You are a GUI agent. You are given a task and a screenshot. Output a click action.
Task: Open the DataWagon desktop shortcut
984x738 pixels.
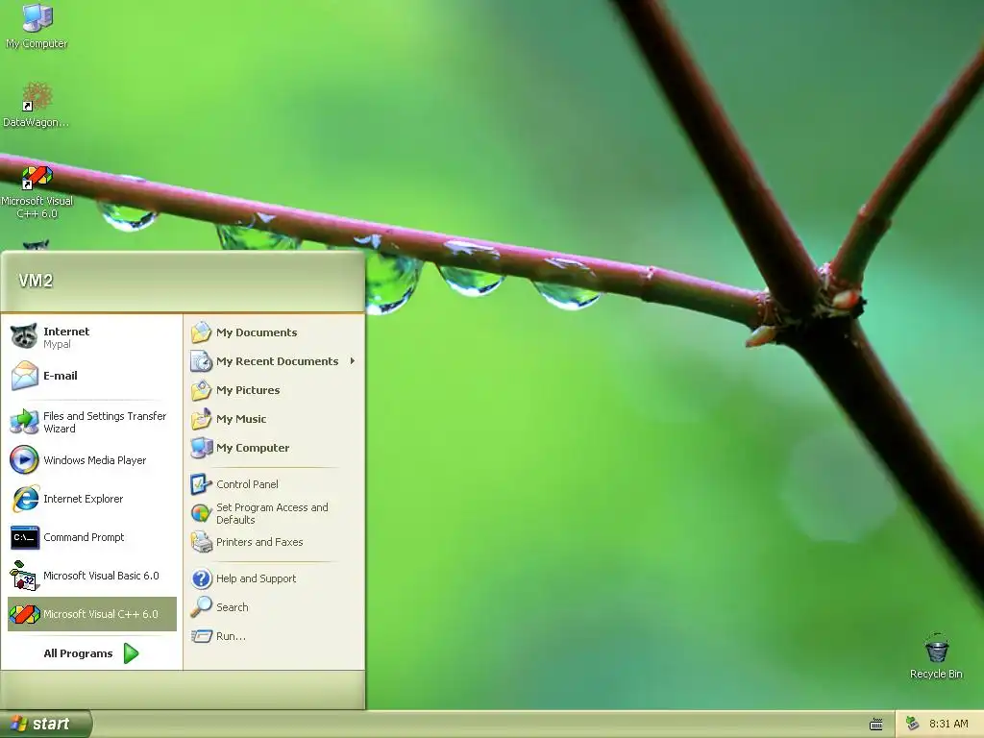[37, 104]
